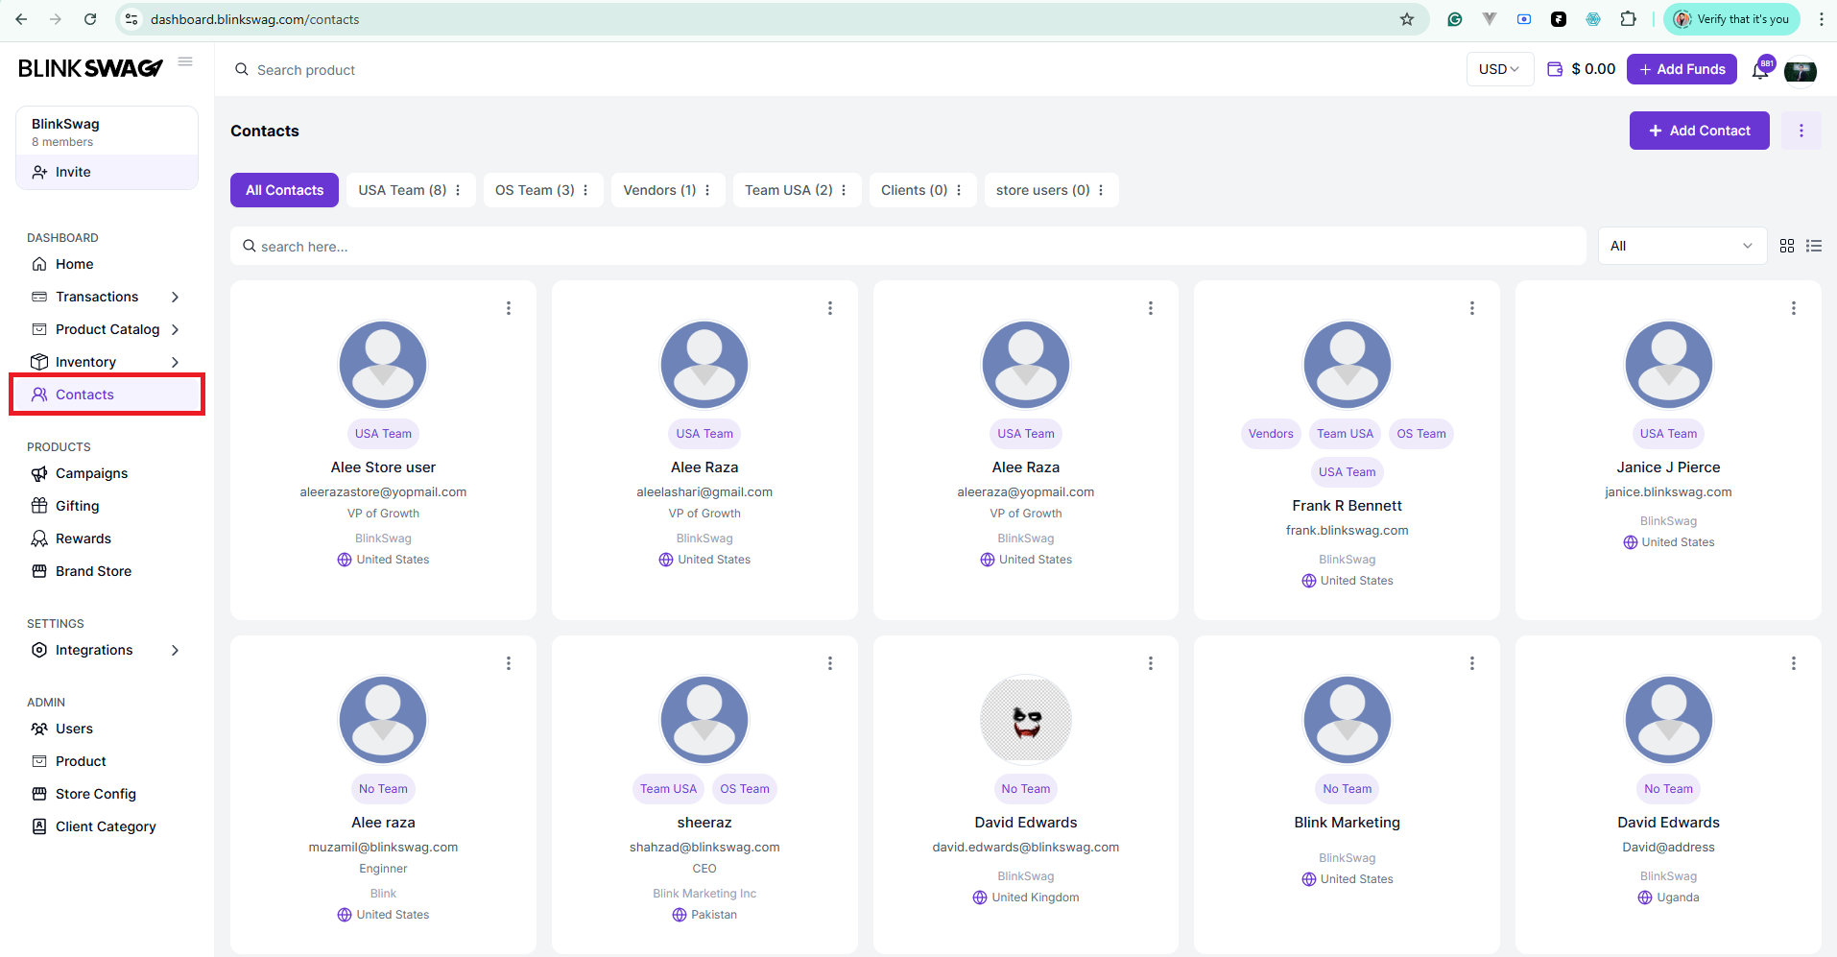Expand Integrations submenu arrow

coord(175,650)
